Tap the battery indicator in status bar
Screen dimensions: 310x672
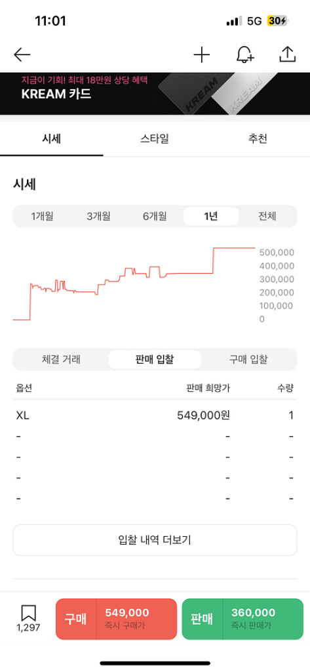278,21
